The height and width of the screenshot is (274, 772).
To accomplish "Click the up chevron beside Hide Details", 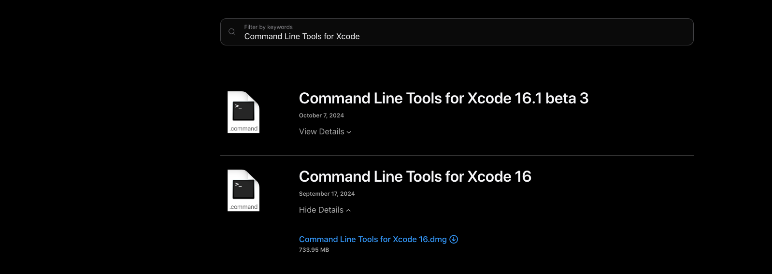I will pyautogui.click(x=348, y=211).
